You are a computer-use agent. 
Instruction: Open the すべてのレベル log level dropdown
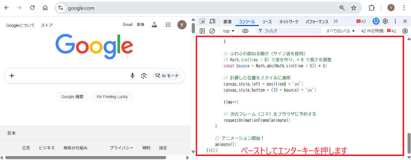(x=340, y=31)
